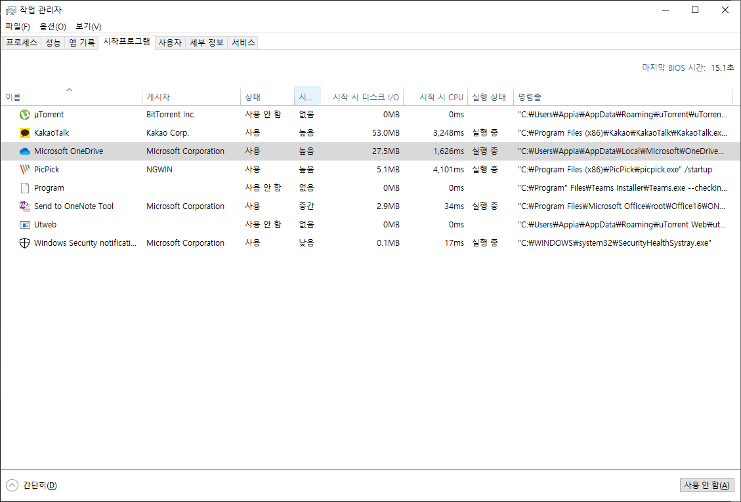Click the PicPick icon
The image size is (741, 502).
[24, 169]
